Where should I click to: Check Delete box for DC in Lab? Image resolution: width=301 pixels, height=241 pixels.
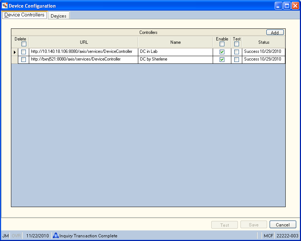coord(23,52)
